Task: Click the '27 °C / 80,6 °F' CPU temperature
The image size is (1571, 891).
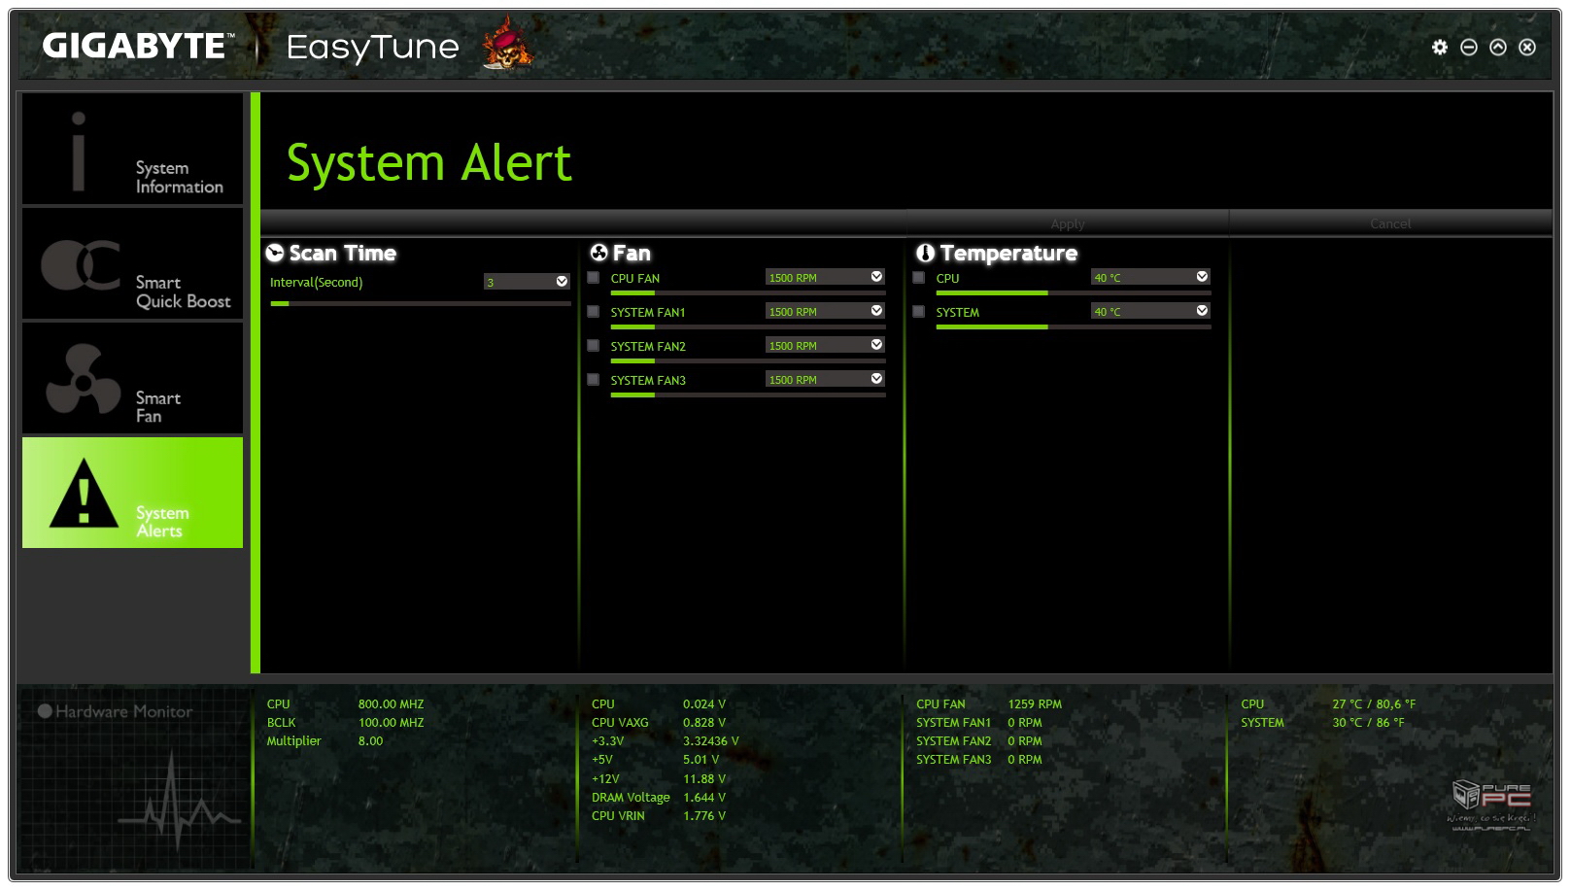Action: point(1374,703)
